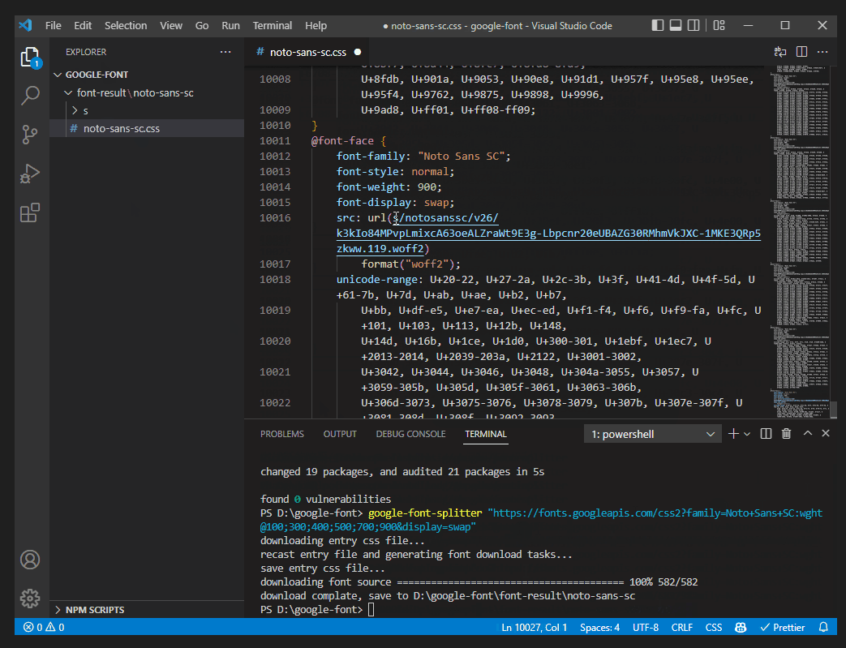Open the File menu
Screen dimensions: 846x648
(x=54, y=25)
